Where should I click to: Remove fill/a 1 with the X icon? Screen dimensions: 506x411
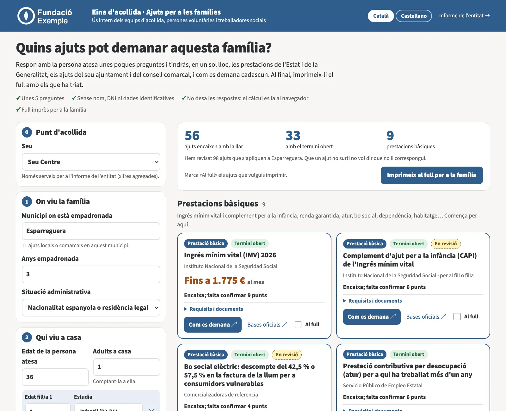click(151, 409)
